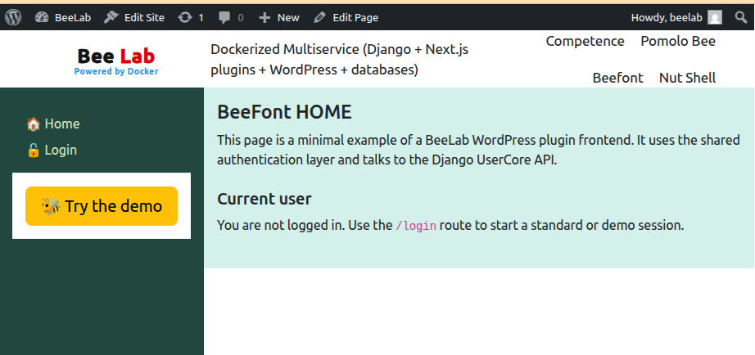
Task: Open the Howdy, beelab account menu
Action: pos(667,17)
